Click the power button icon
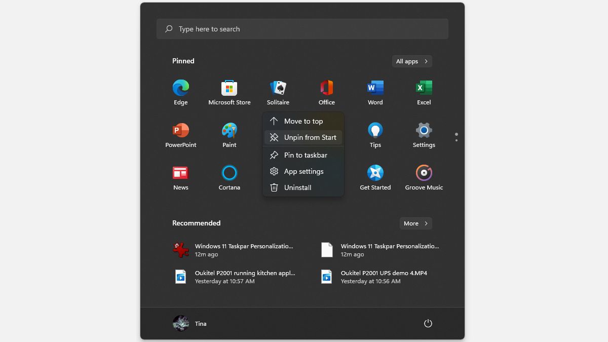 428,323
